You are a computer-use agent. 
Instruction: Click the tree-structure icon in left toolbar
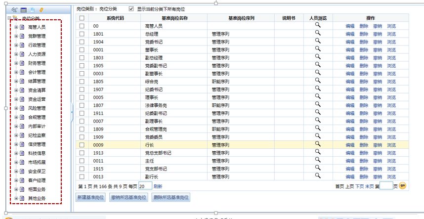[15, 10]
